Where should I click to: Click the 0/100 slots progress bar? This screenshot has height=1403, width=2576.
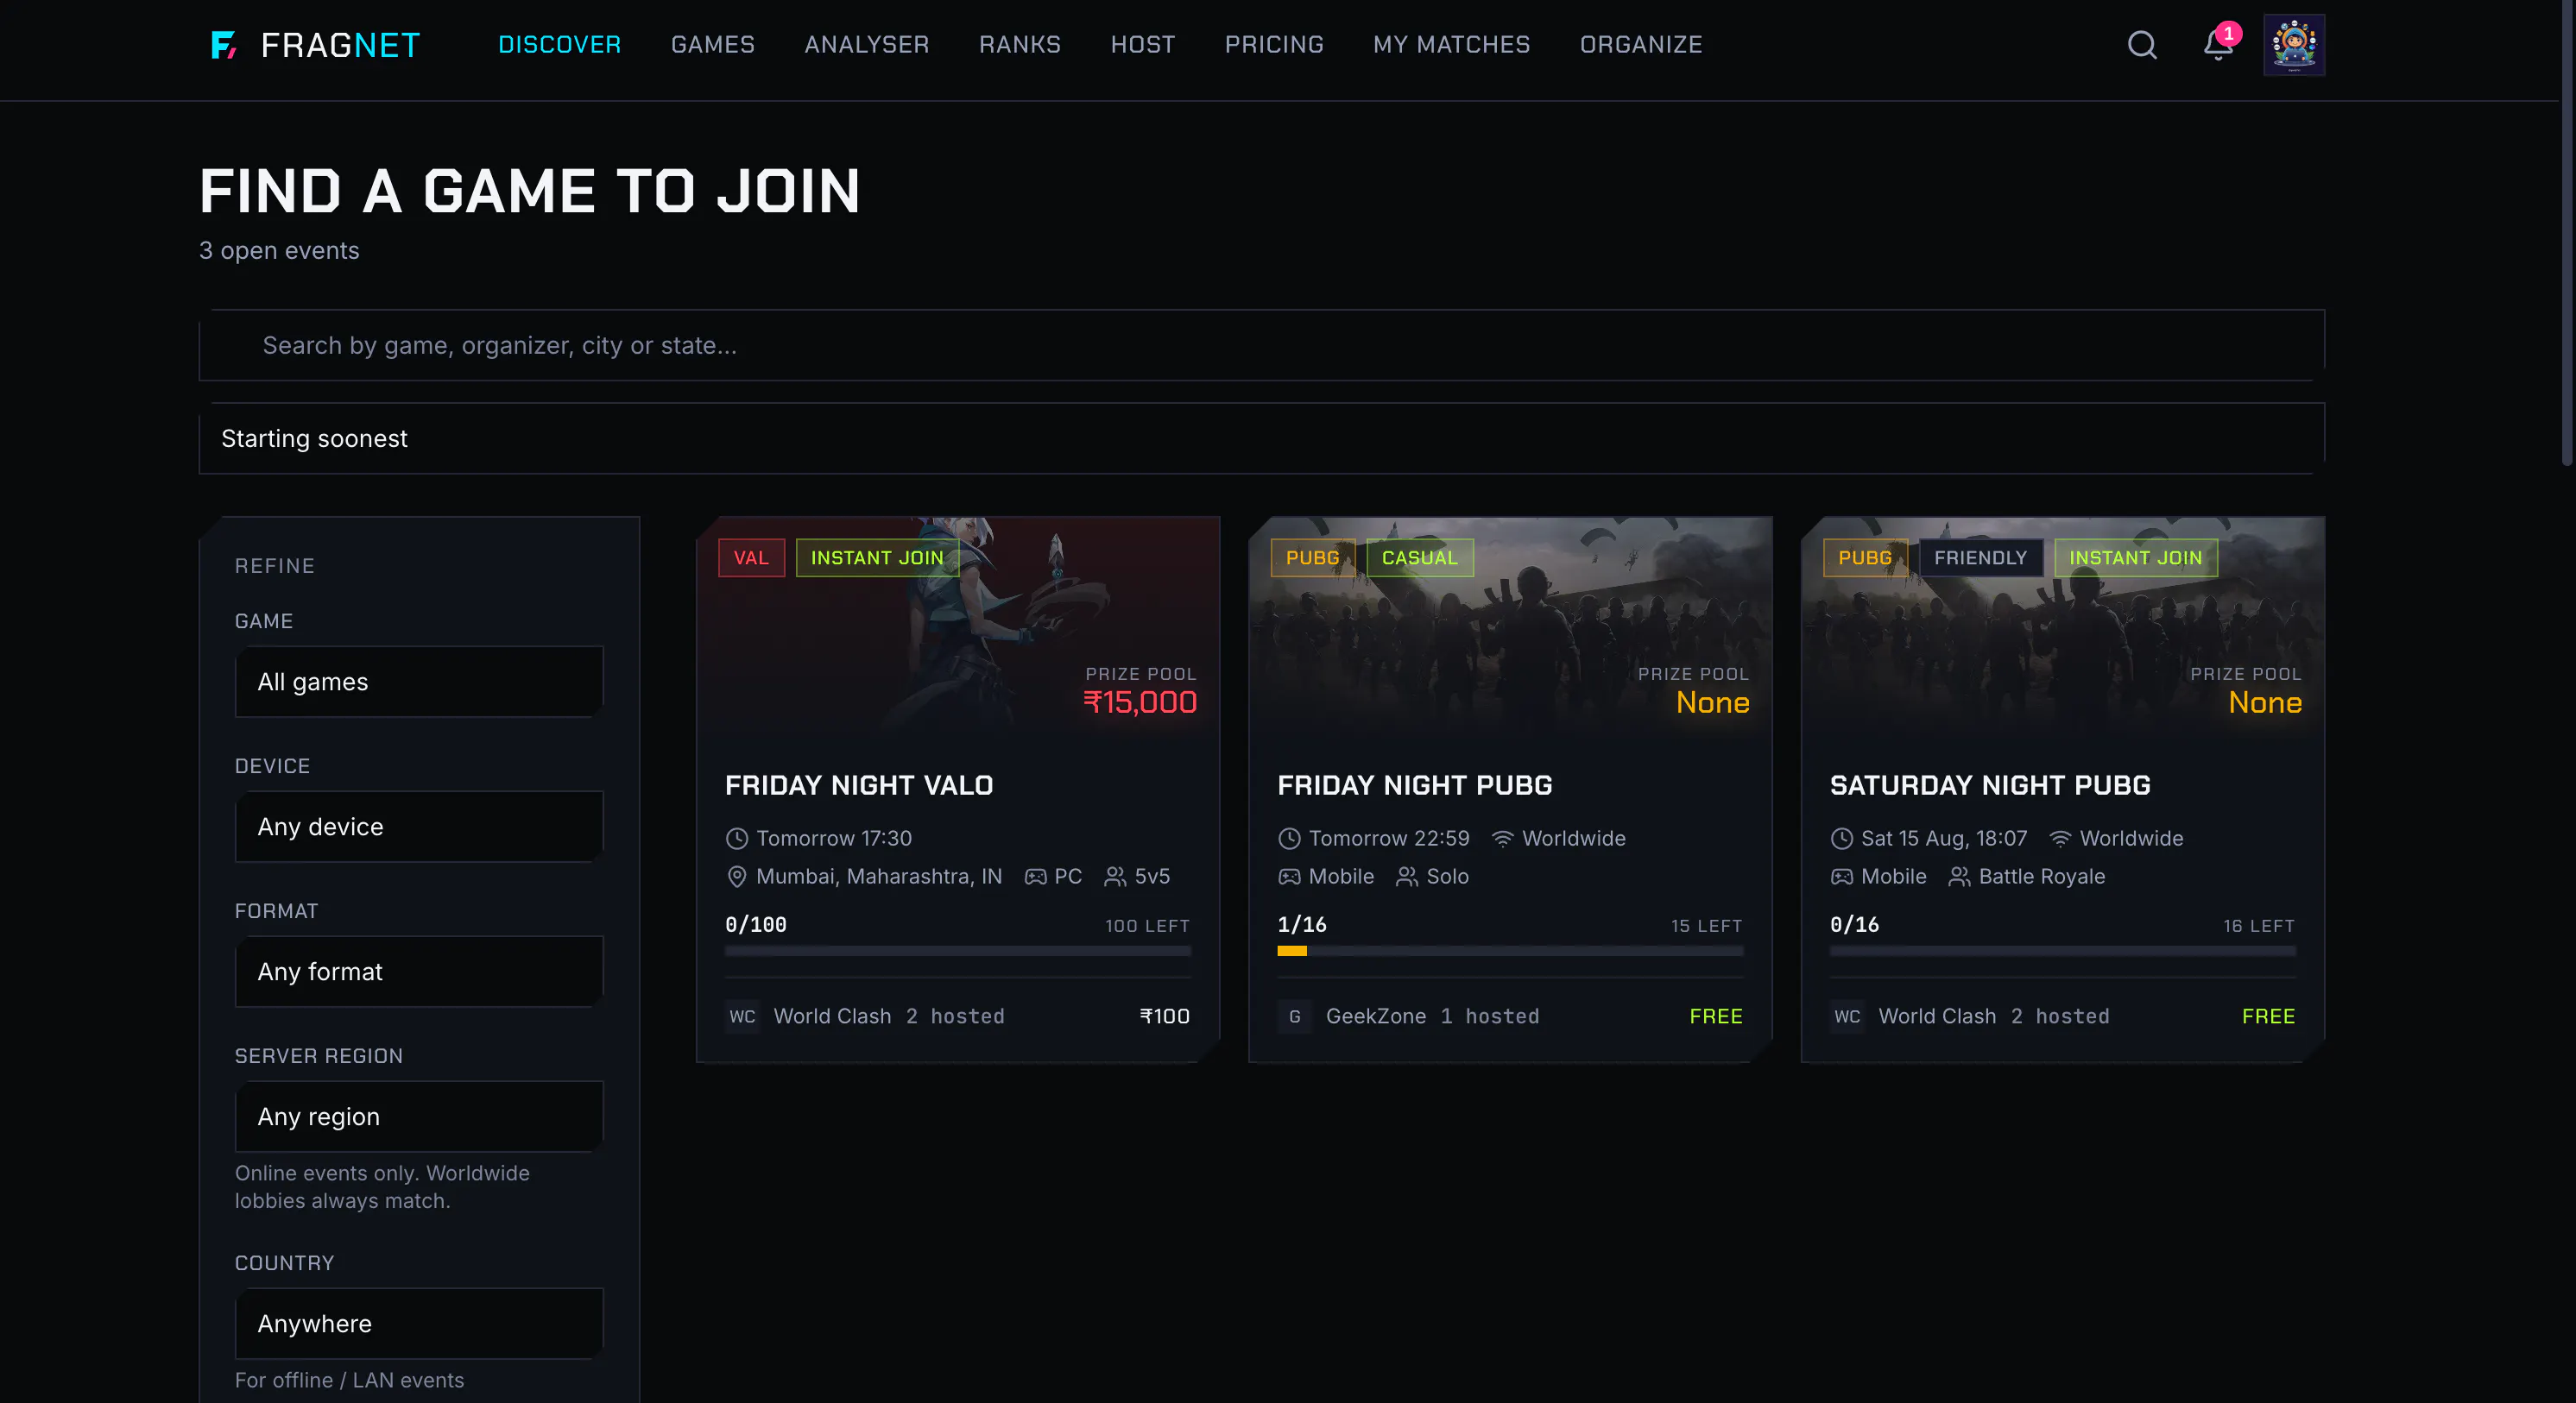[x=958, y=952]
